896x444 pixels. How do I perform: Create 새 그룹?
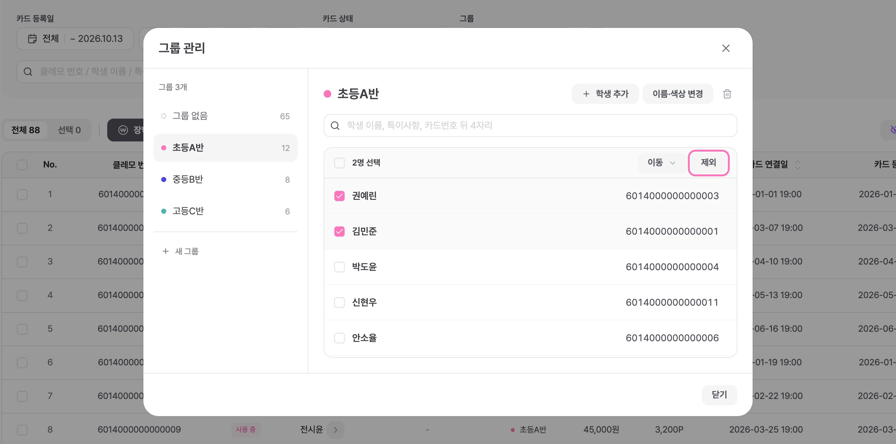click(x=180, y=251)
